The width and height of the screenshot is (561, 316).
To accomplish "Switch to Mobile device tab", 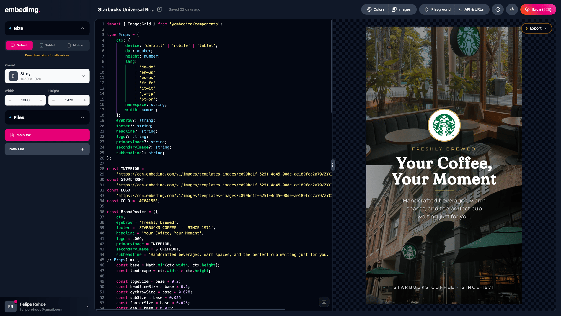I will (x=75, y=45).
